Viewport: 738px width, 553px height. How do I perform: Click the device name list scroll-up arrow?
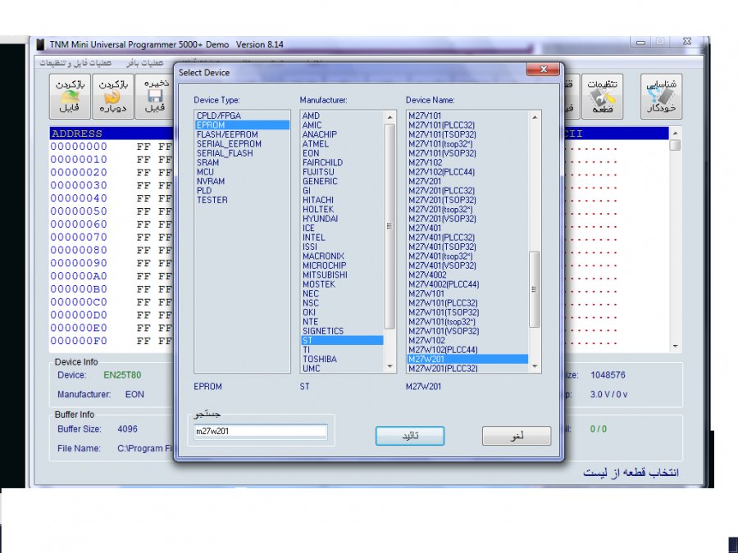tap(535, 116)
